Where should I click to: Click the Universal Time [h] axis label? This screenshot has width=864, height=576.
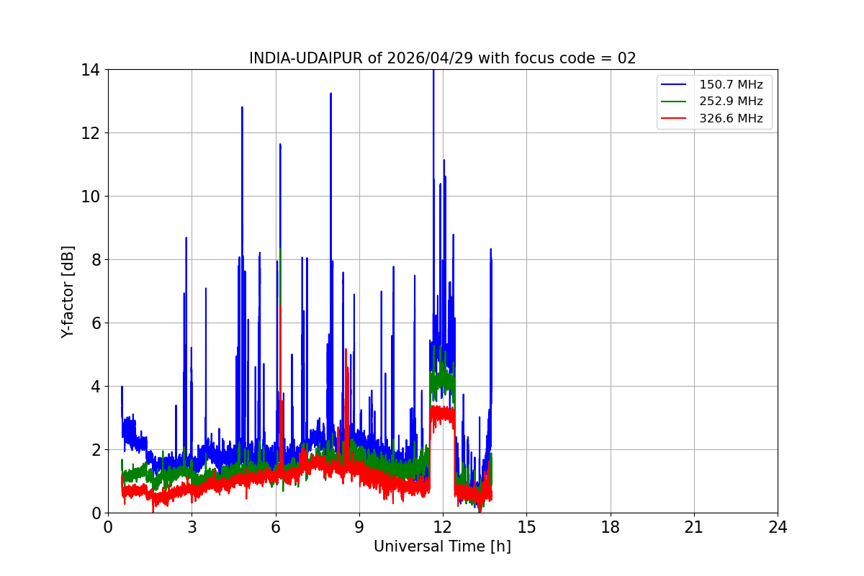click(x=442, y=546)
